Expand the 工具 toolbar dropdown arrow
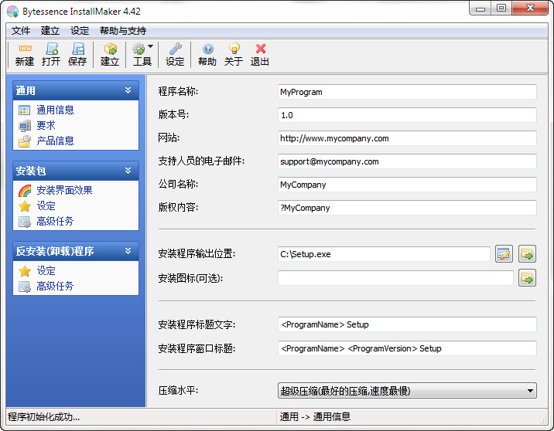The image size is (554, 431). [x=151, y=47]
